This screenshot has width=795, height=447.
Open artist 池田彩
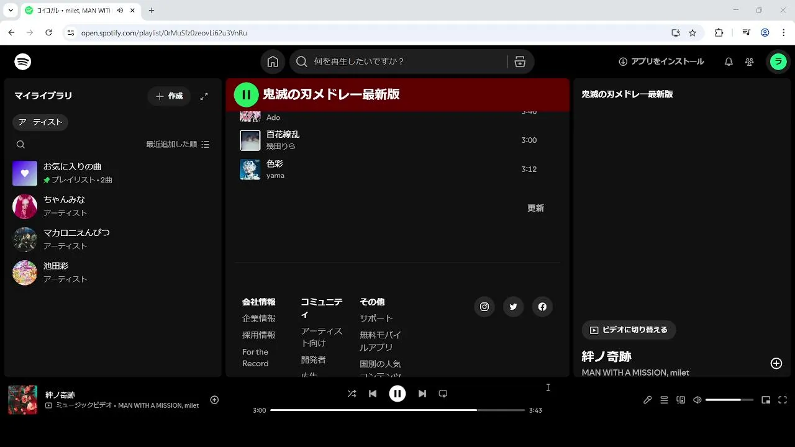pos(112,273)
